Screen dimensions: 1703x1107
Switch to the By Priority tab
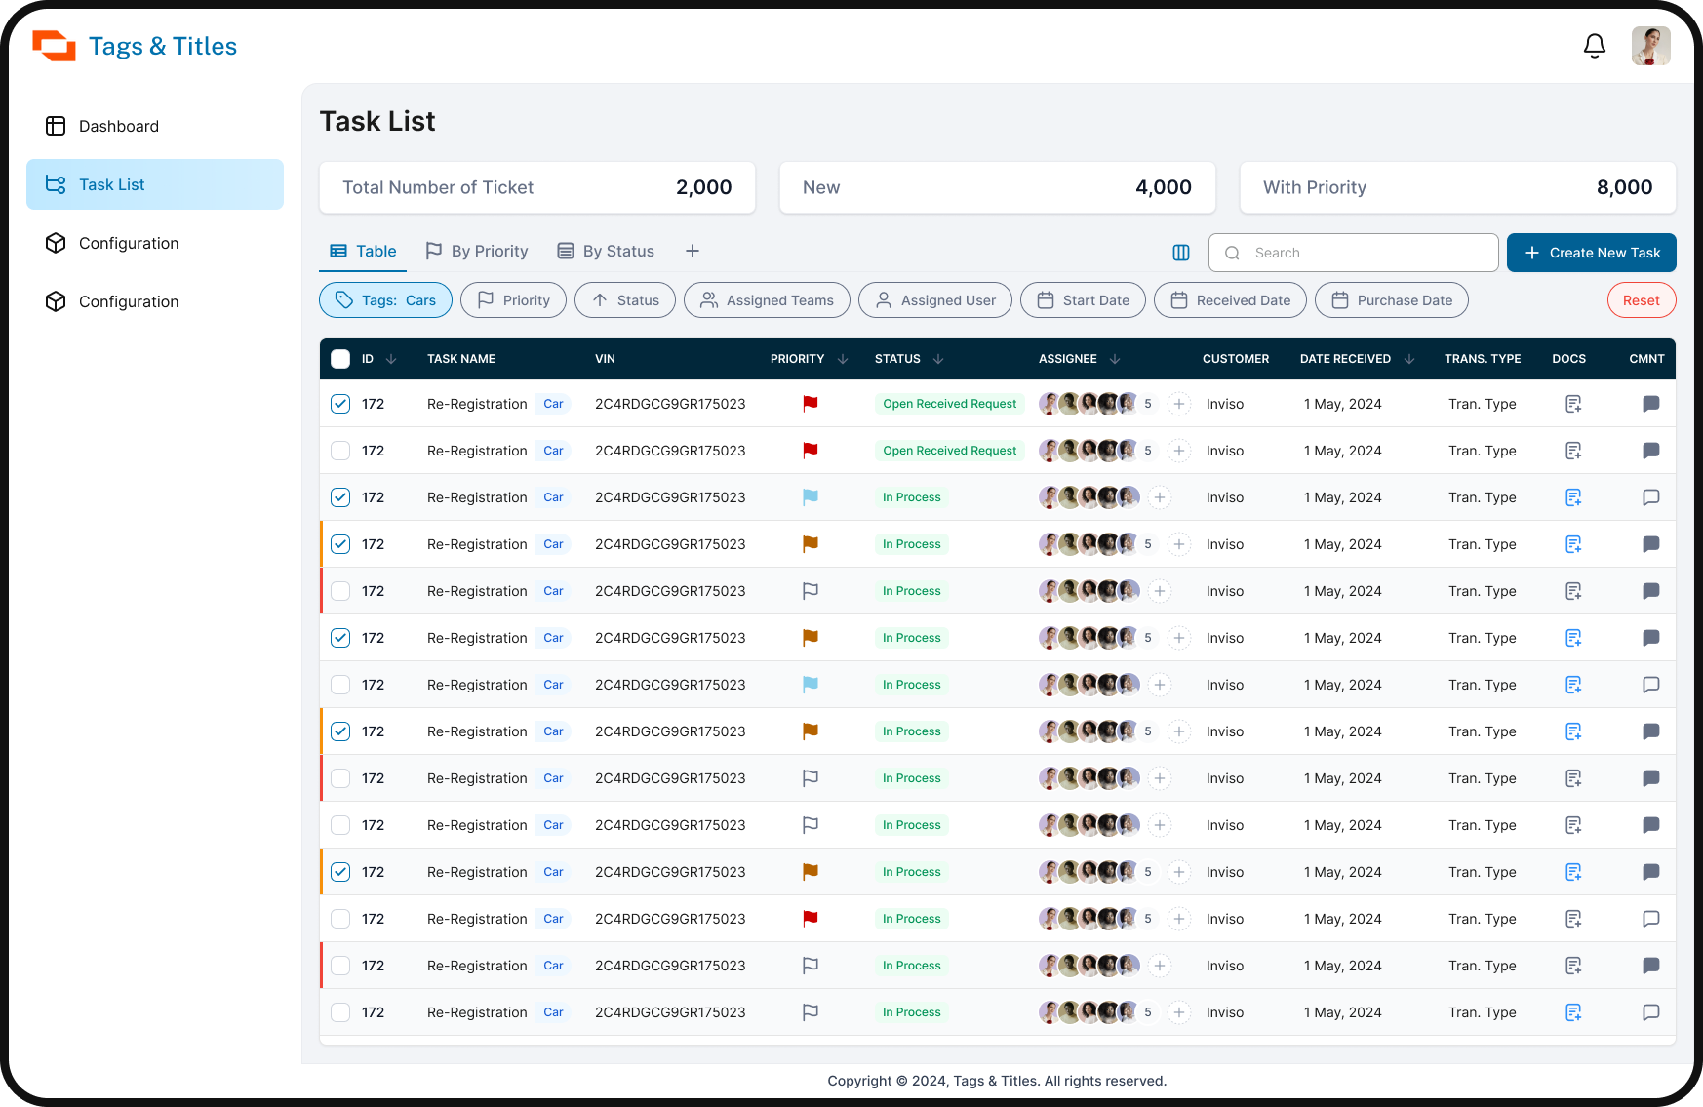pos(477,251)
